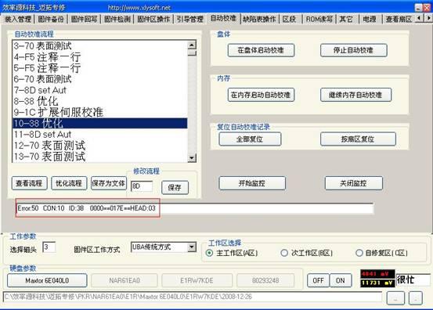Screen dimensions: 433x310
Task: Click the 修改流程 input field
Action: [x=142, y=186]
